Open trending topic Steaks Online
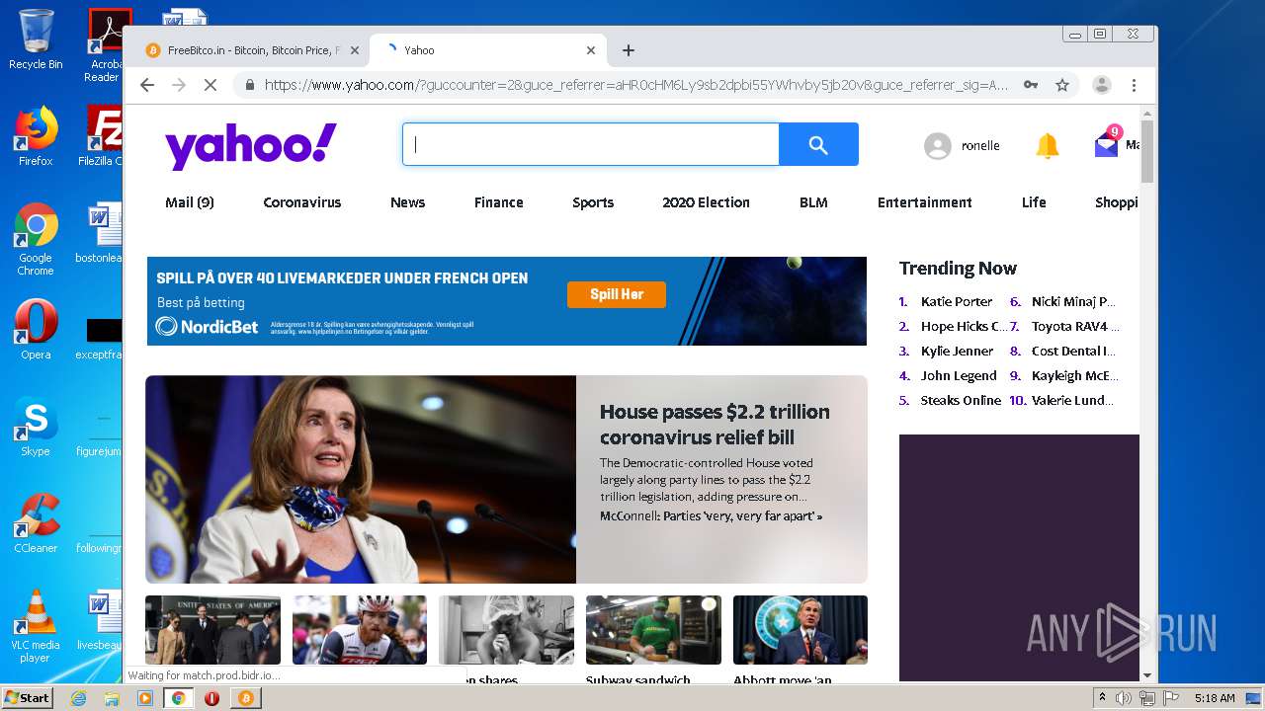 point(961,401)
